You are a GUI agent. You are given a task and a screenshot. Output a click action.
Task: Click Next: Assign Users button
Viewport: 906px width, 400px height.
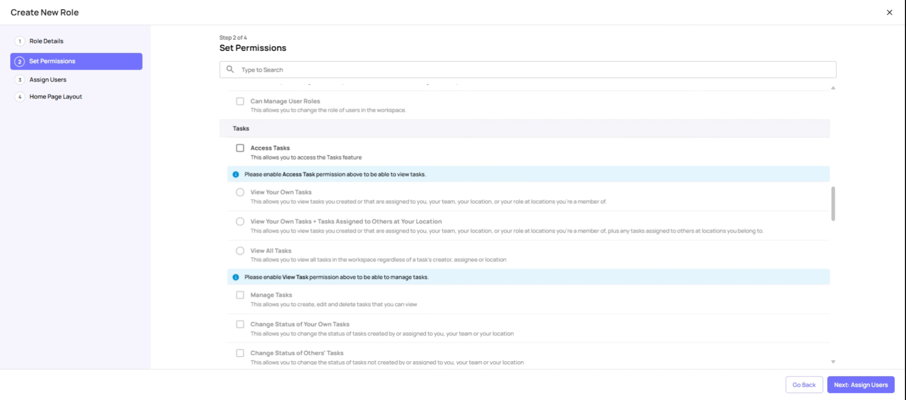click(861, 385)
